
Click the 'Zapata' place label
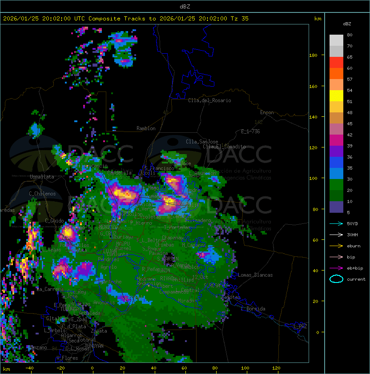point(99,331)
